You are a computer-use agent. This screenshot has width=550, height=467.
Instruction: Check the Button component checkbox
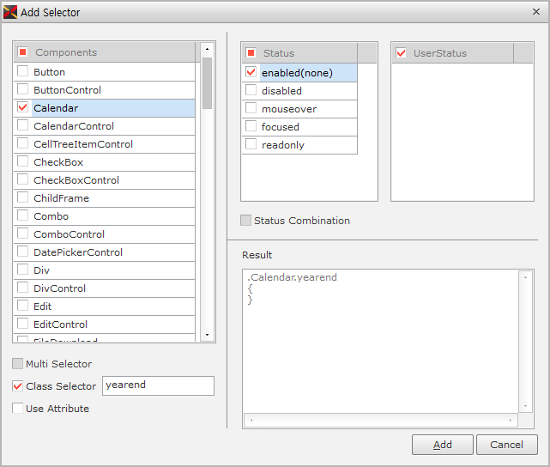point(23,72)
